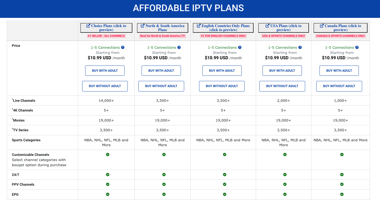This screenshot has width=380, height=200.
Task: Click the '#1 SELLER - ALL CHANNELS' badge
Action: (106, 36)
